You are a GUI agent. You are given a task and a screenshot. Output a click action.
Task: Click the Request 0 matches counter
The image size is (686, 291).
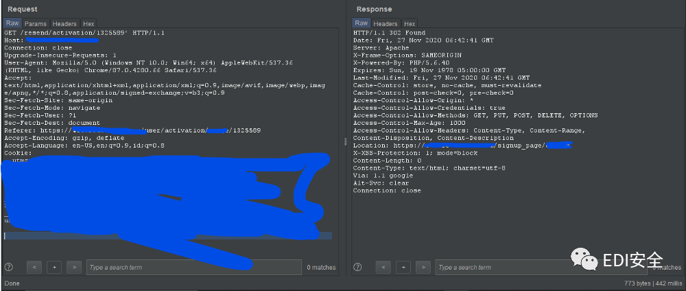(x=321, y=268)
